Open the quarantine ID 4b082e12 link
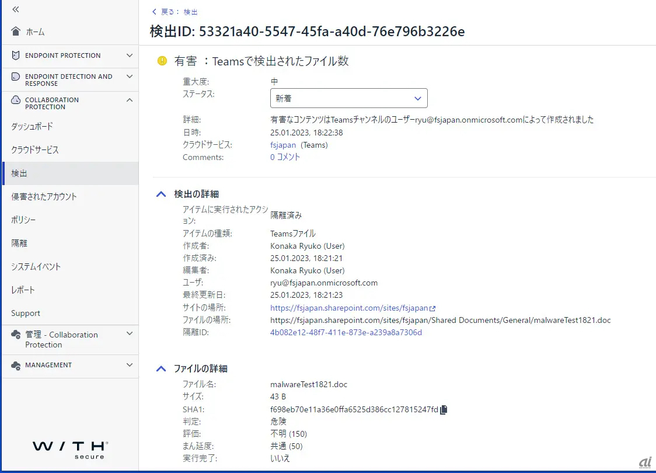The image size is (656, 473). [346, 332]
